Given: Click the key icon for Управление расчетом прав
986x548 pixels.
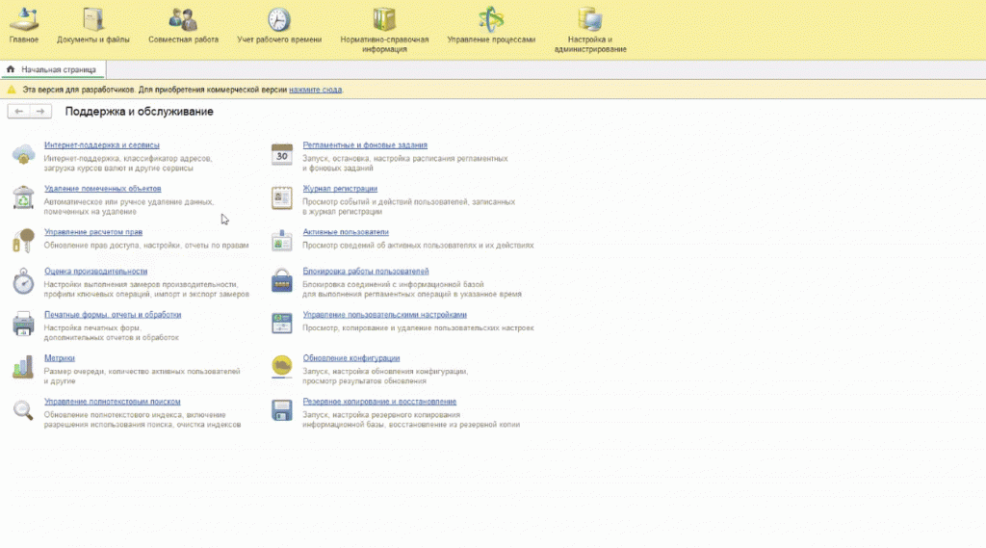Looking at the screenshot, I should tap(23, 241).
